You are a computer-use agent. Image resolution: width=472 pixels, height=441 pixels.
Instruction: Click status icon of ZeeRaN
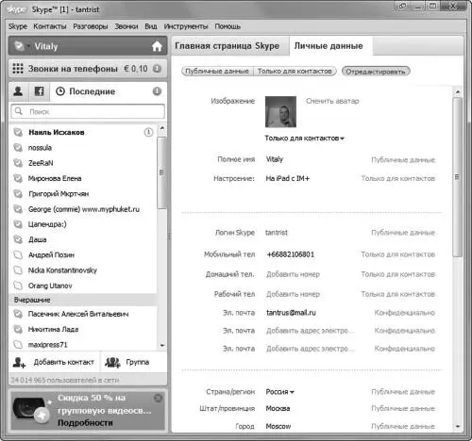(18, 163)
